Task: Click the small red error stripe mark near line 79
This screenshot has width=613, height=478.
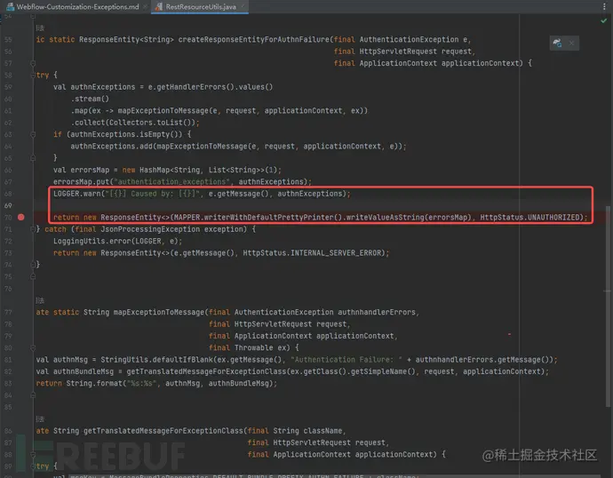Action: click(x=509, y=335)
